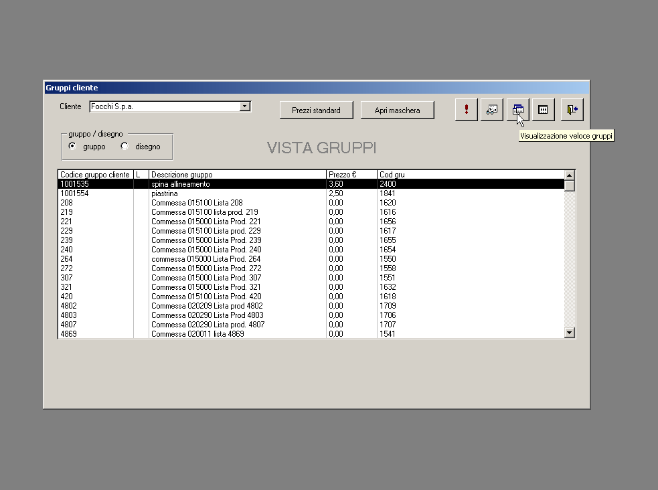658x490 pixels.
Task: Click Cod gru value 1655
Action: (x=388, y=240)
